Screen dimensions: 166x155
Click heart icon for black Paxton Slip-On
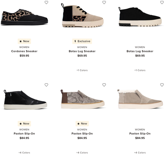[46, 85]
